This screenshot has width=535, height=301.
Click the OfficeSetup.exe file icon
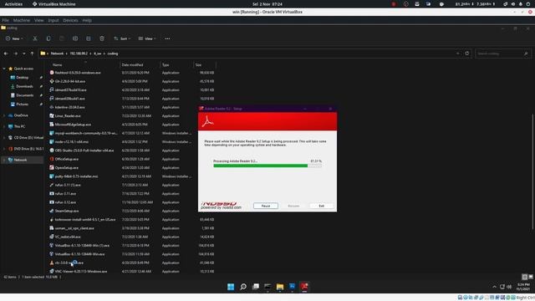coord(52,159)
